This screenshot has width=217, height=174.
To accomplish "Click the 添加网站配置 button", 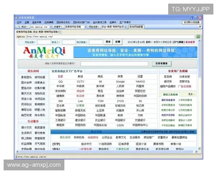I will (x=136, y=27).
